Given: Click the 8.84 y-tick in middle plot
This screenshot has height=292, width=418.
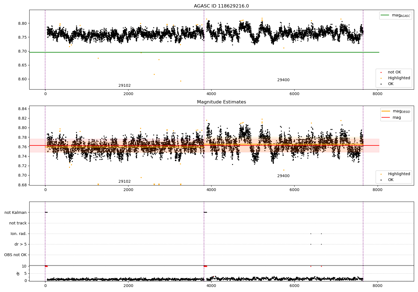Looking at the screenshot, I should coord(22,109).
